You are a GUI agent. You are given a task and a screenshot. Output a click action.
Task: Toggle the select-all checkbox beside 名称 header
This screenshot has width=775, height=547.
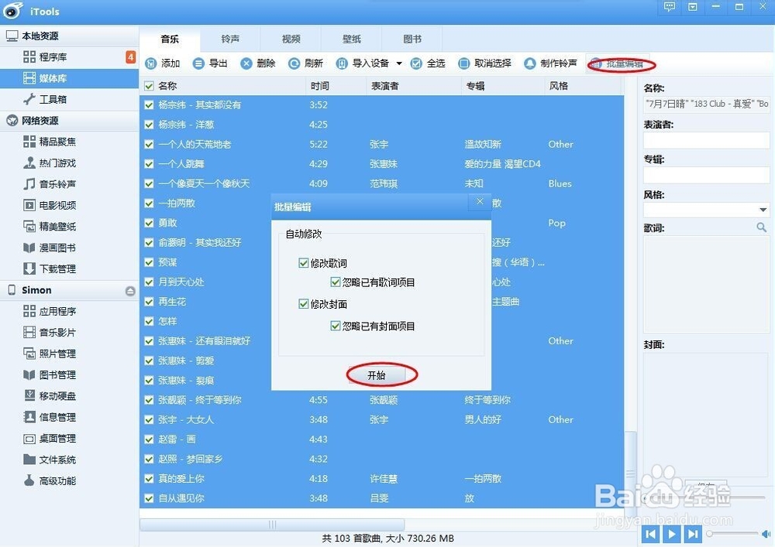point(149,86)
